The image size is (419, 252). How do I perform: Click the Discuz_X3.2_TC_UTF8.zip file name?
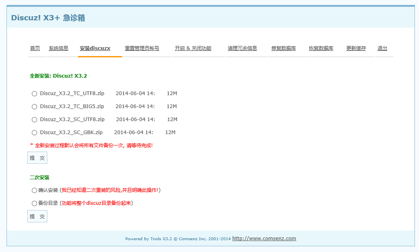(x=72, y=93)
